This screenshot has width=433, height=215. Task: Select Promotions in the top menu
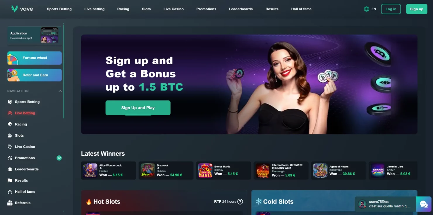[x=206, y=9]
